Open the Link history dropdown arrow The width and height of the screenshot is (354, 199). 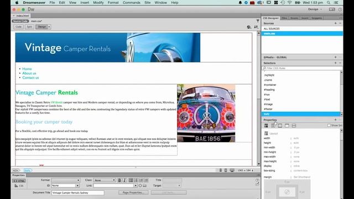click(x=136, y=186)
